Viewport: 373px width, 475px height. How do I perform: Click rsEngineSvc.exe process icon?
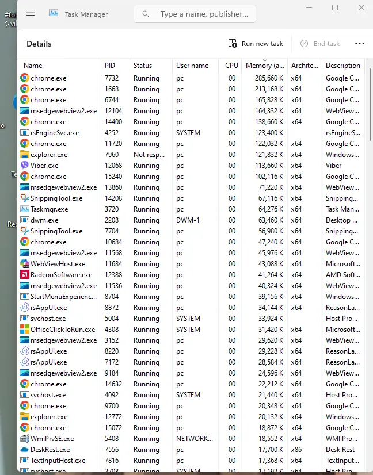coord(25,132)
